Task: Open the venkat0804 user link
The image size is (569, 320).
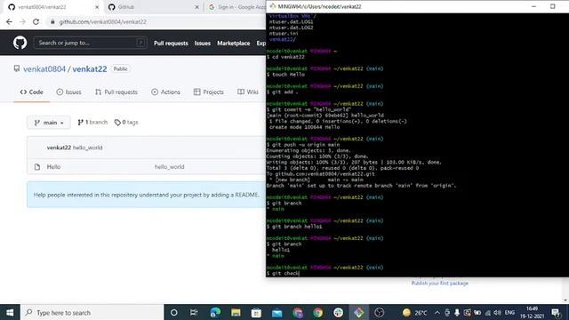Action: (44, 69)
